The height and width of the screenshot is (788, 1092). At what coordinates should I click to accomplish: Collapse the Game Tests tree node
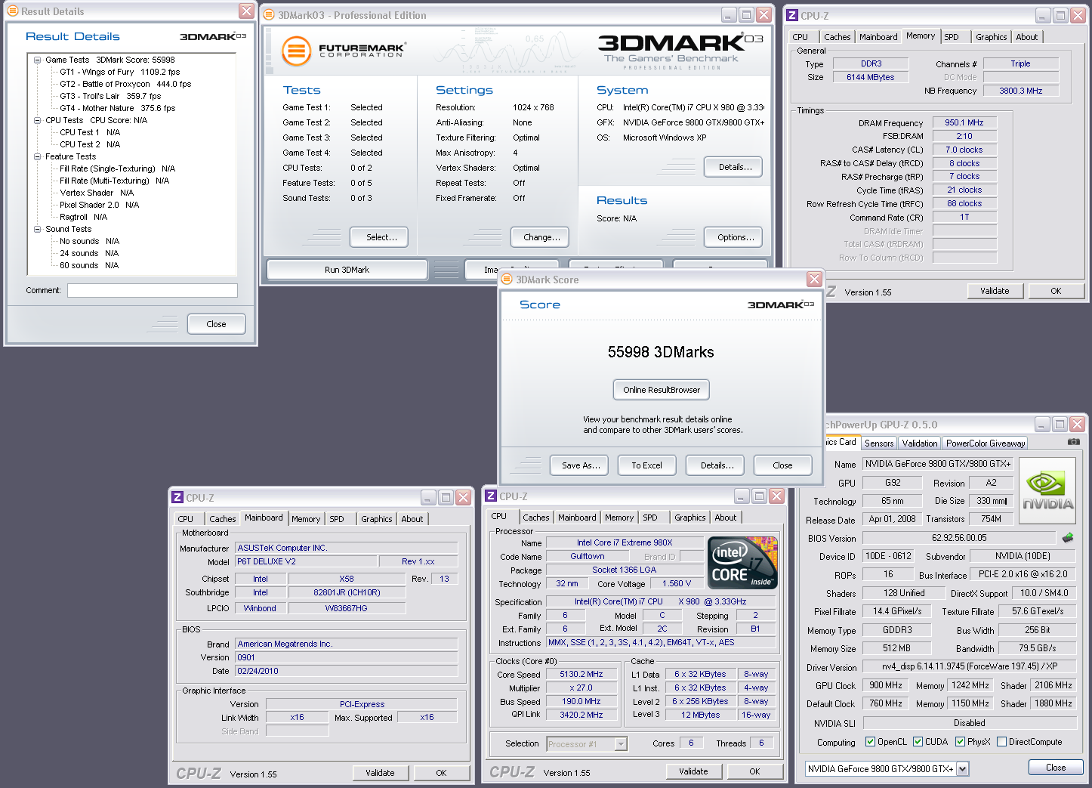(x=37, y=60)
